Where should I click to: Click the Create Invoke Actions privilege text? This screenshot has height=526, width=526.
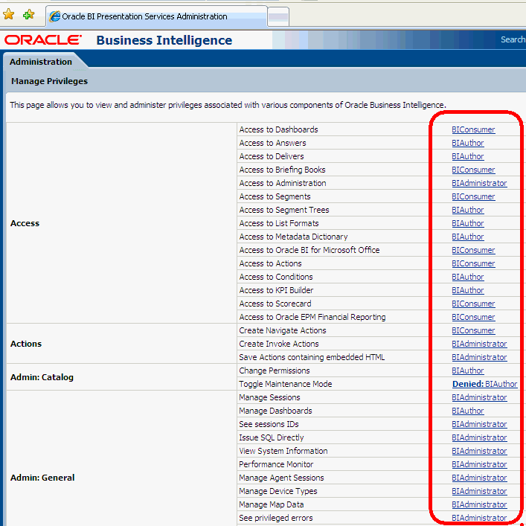pyautogui.click(x=278, y=344)
